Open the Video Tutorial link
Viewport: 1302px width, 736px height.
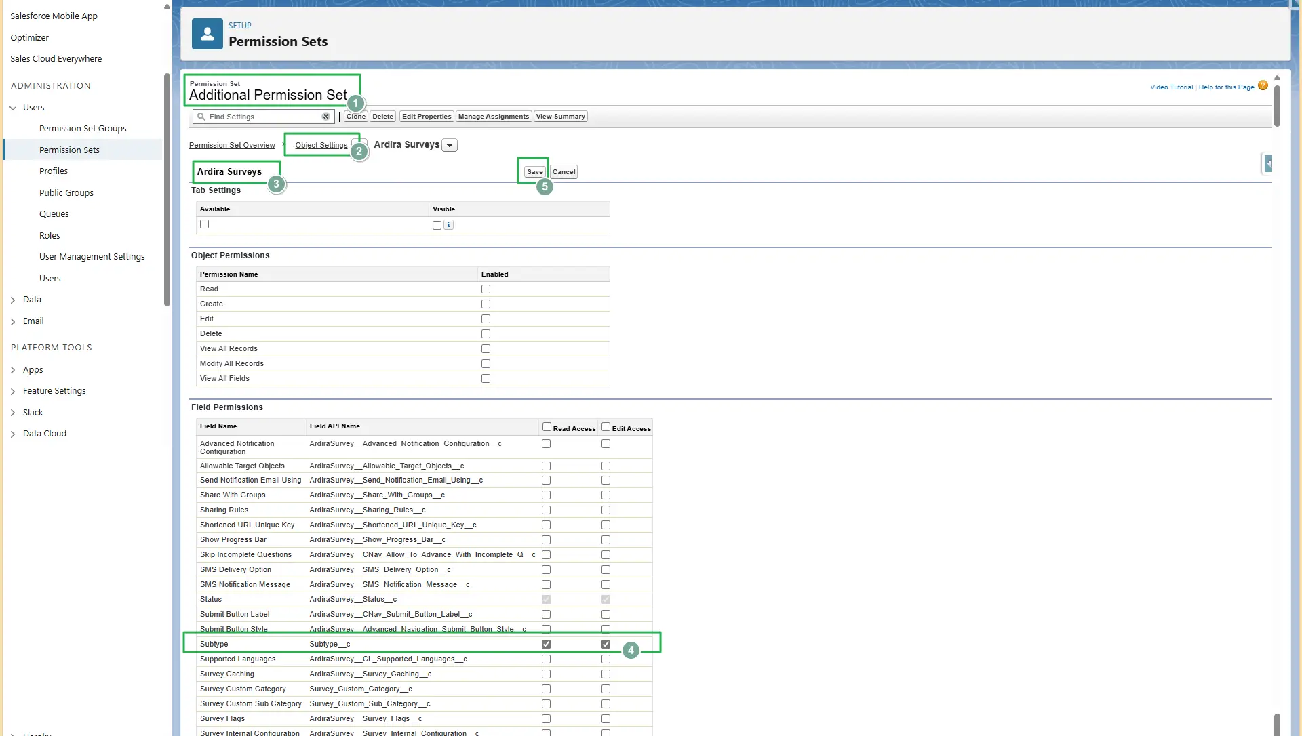[x=1171, y=87]
